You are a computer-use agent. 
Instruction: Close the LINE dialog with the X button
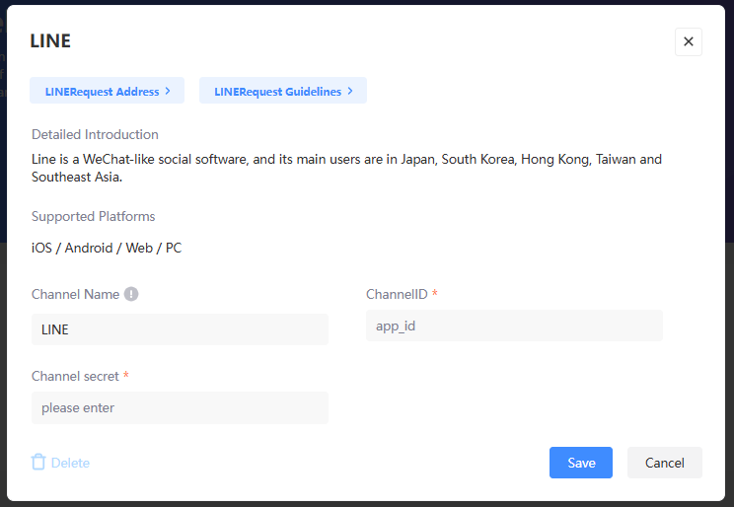[x=689, y=41]
